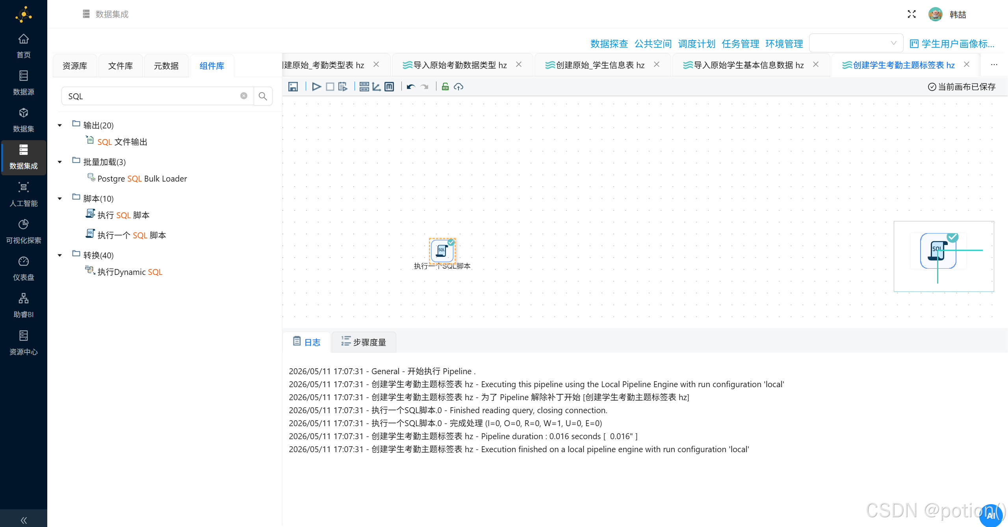Click the application logo at top left
Screen dimensions: 1008x527
(x=24, y=15)
